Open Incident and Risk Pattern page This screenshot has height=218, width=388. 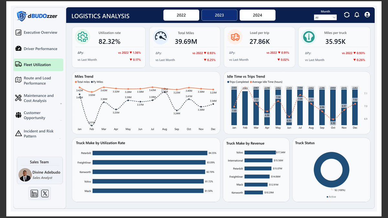pos(38,133)
